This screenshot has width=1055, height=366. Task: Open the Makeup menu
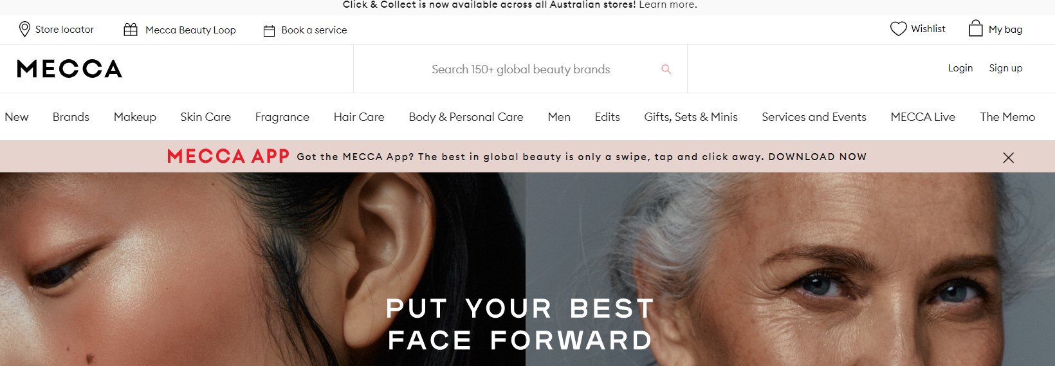[x=135, y=117]
